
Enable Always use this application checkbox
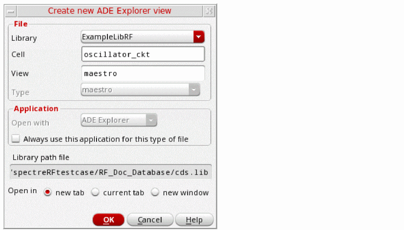[16, 139]
